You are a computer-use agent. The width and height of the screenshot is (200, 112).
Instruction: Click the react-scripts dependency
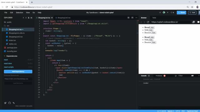click(x=9, y=67)
